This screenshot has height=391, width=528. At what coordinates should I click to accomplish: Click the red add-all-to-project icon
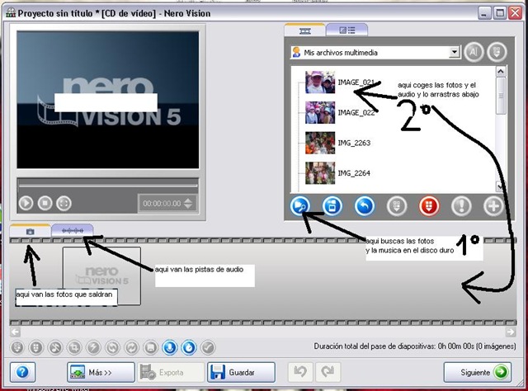(x=429, y=205)
